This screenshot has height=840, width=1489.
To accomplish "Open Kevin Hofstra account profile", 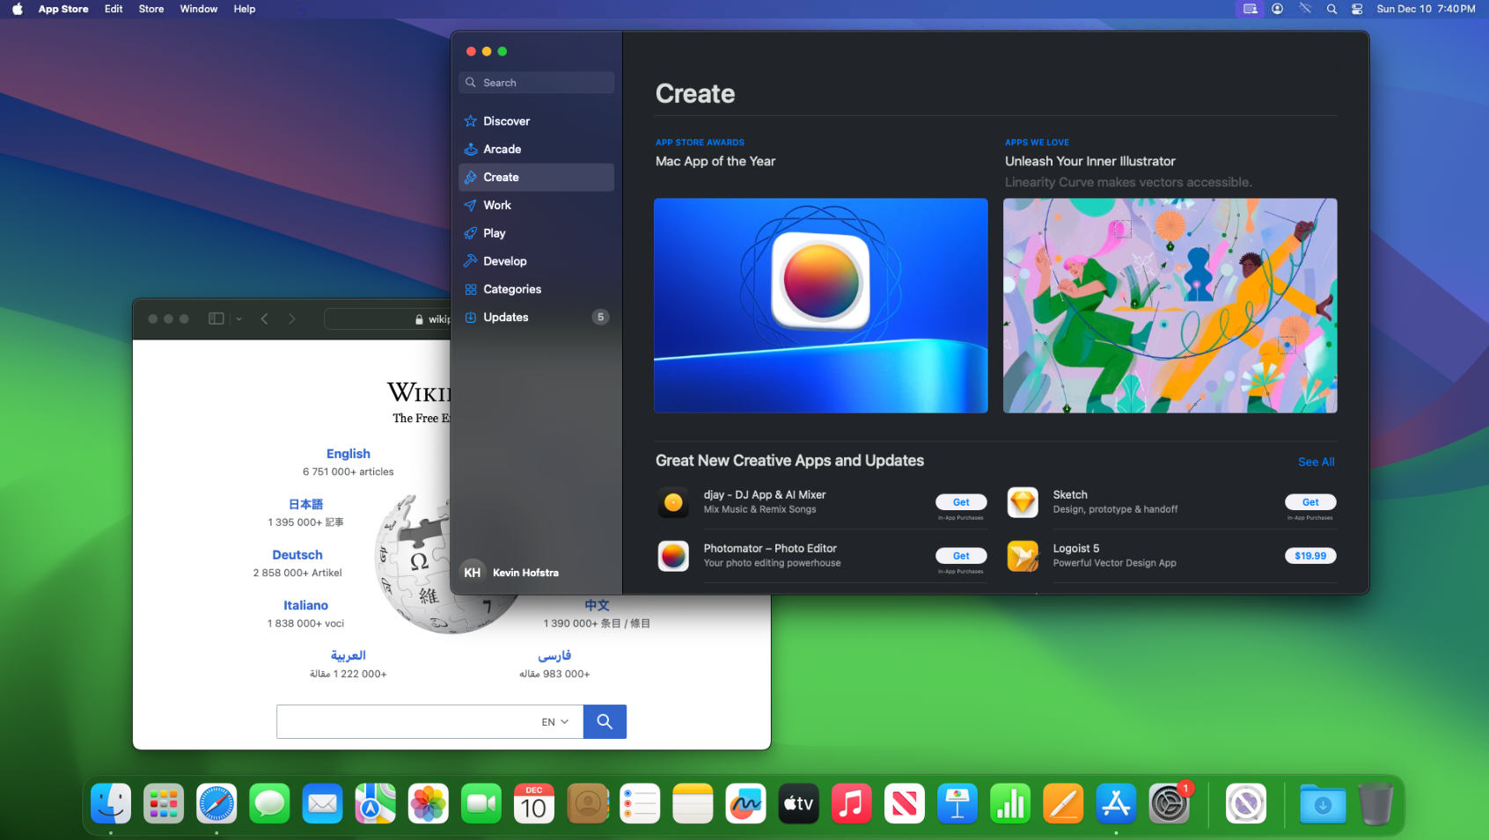I will click(510, 572).
